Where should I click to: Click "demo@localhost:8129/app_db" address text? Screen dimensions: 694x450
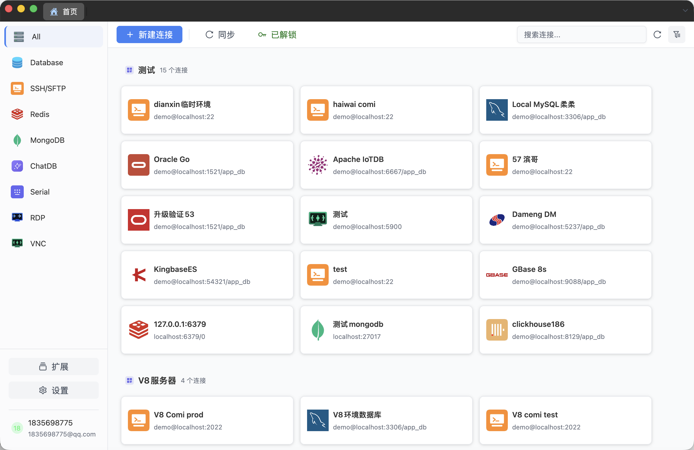pyautogui.click(x=558, y=337)
